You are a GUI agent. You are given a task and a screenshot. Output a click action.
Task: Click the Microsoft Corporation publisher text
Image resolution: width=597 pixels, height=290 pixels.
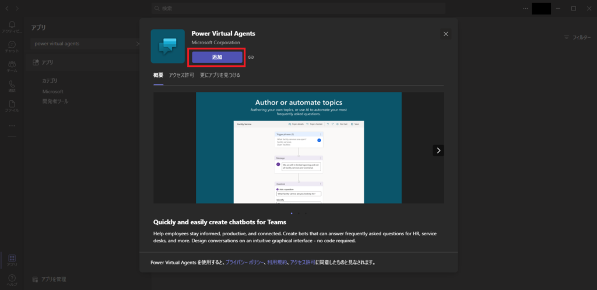(x=216, y=43)
